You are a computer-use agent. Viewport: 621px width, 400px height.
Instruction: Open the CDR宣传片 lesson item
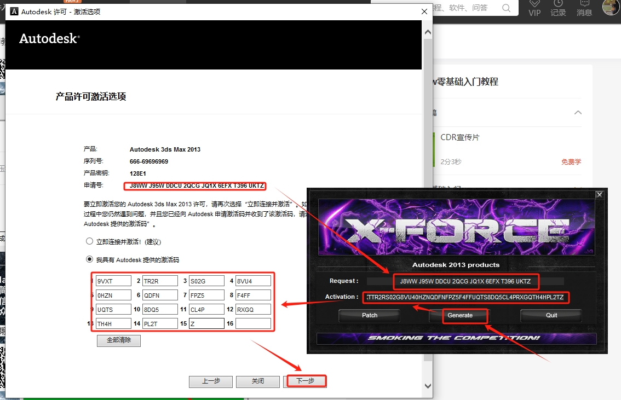point(460,137)
